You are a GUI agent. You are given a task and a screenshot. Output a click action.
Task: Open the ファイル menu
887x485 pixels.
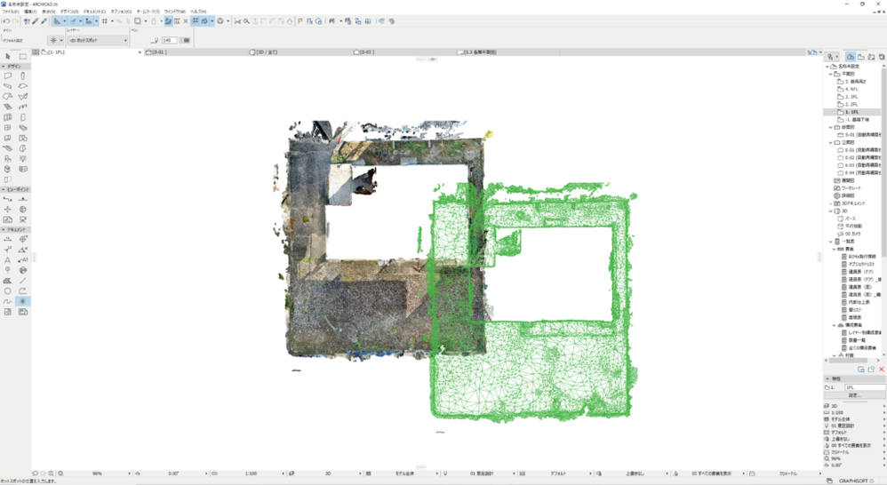pos(11,12)
